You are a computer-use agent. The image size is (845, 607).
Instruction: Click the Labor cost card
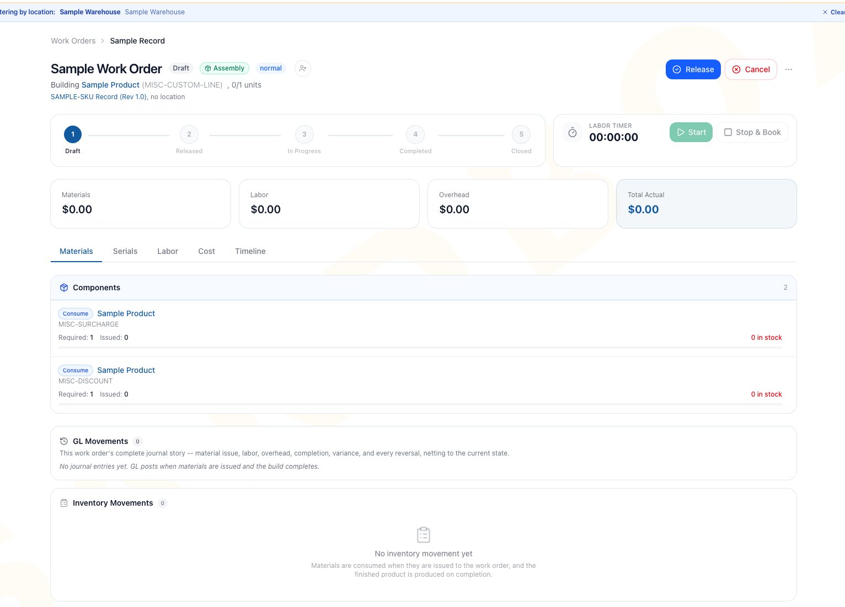tap(329, 204)
